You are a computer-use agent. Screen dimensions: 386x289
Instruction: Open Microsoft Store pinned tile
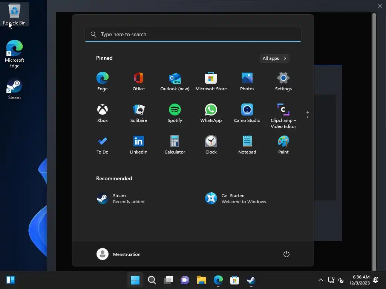click(x=211, y=82)
